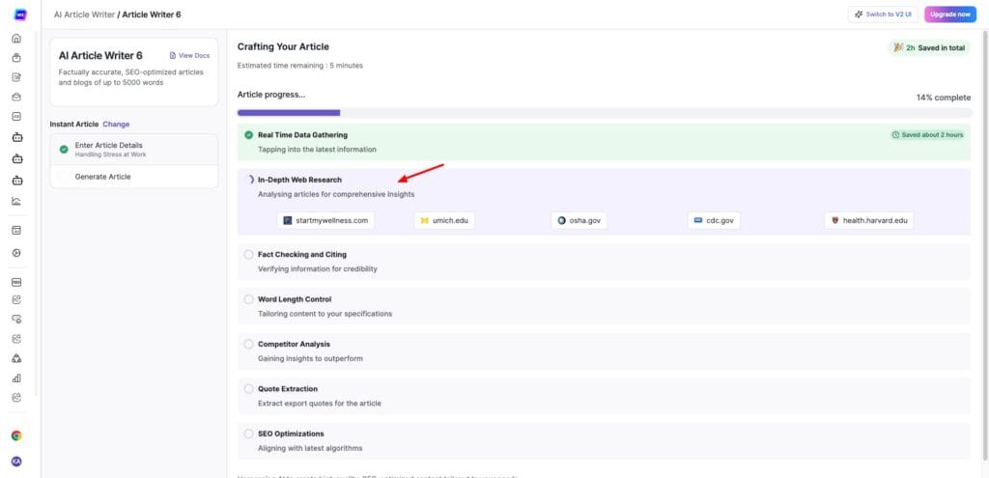
Task: Click status circle beside Fact Checking and Citing
Action: [248, 254]
